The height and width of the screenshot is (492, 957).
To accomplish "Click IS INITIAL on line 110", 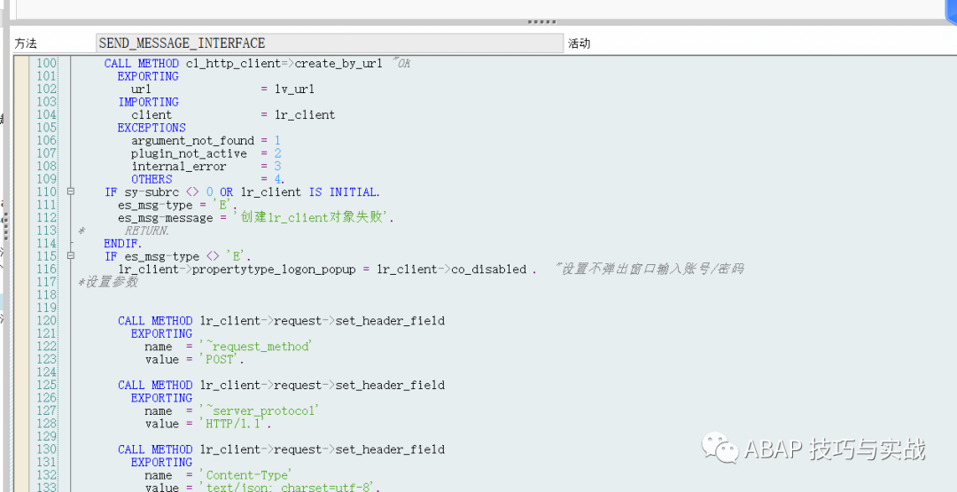I will (344, 191).
